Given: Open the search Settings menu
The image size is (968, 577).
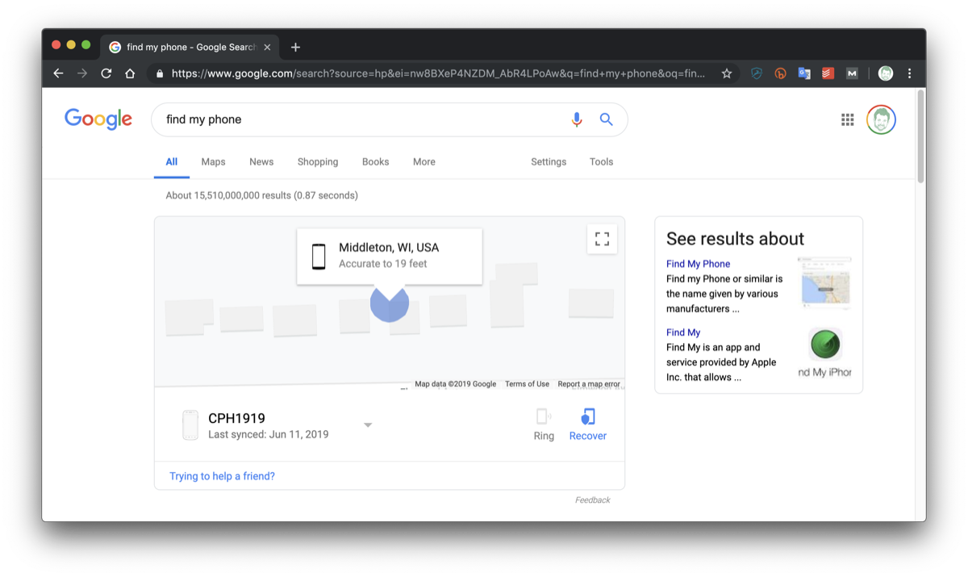Looking at the screenshot, I should point(549,161).
